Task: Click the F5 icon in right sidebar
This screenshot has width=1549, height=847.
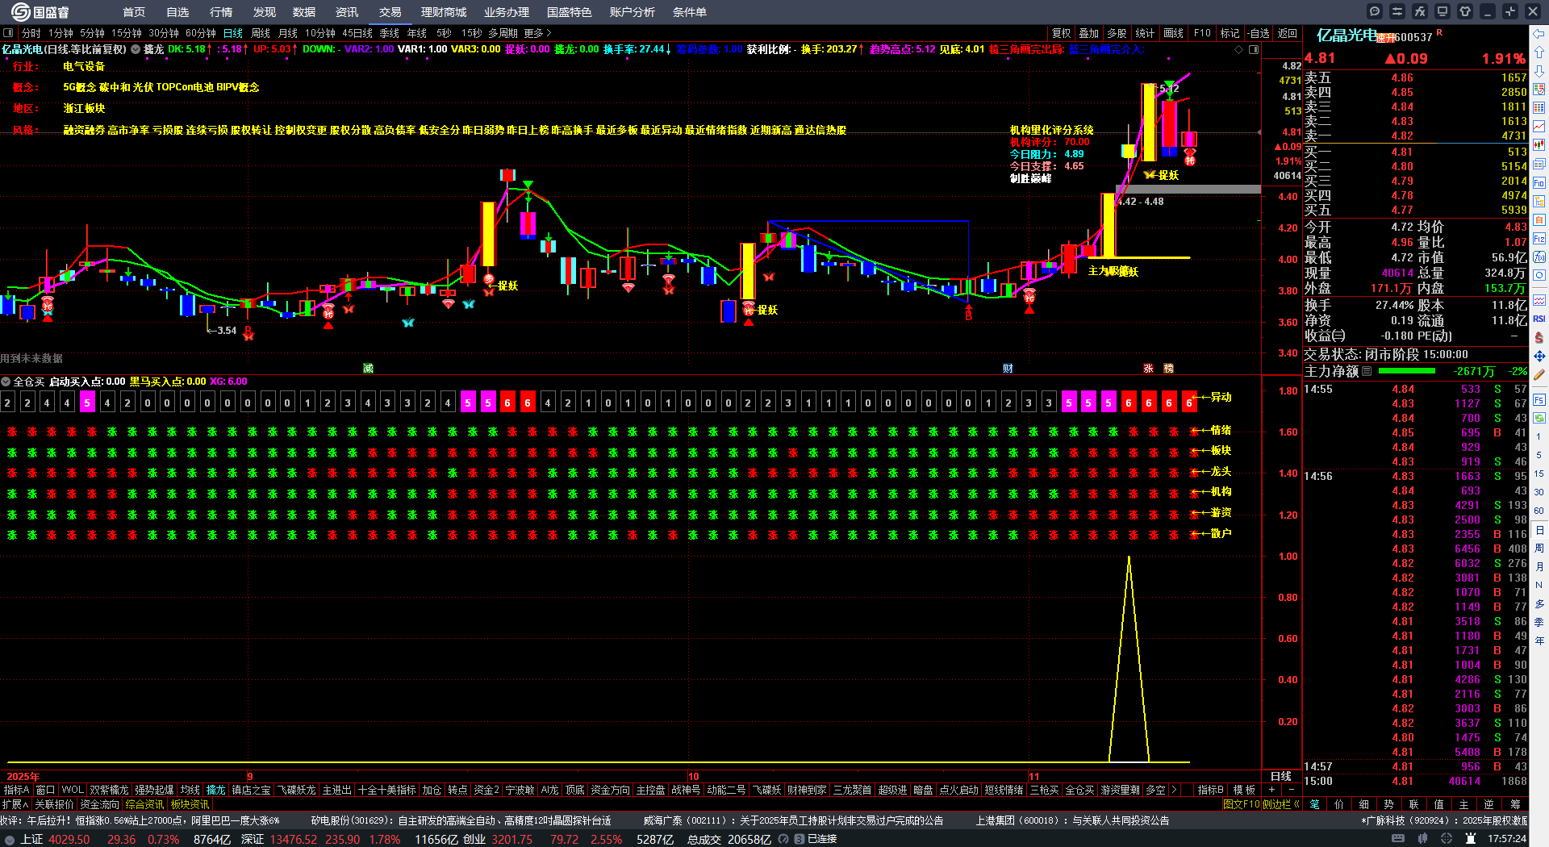Action: (x=1539, y=399)
